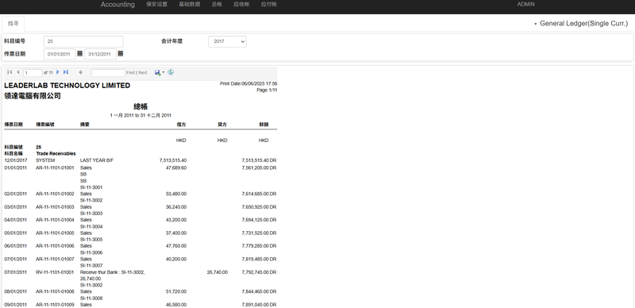Click invoice reference SI-11-3008
Viewport: 635px width, 308px height.
pyautogui.click(x=91, y=298)
